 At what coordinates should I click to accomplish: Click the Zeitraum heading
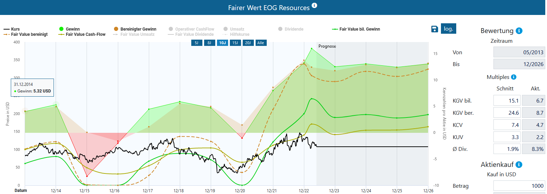(x=501, y=41)
